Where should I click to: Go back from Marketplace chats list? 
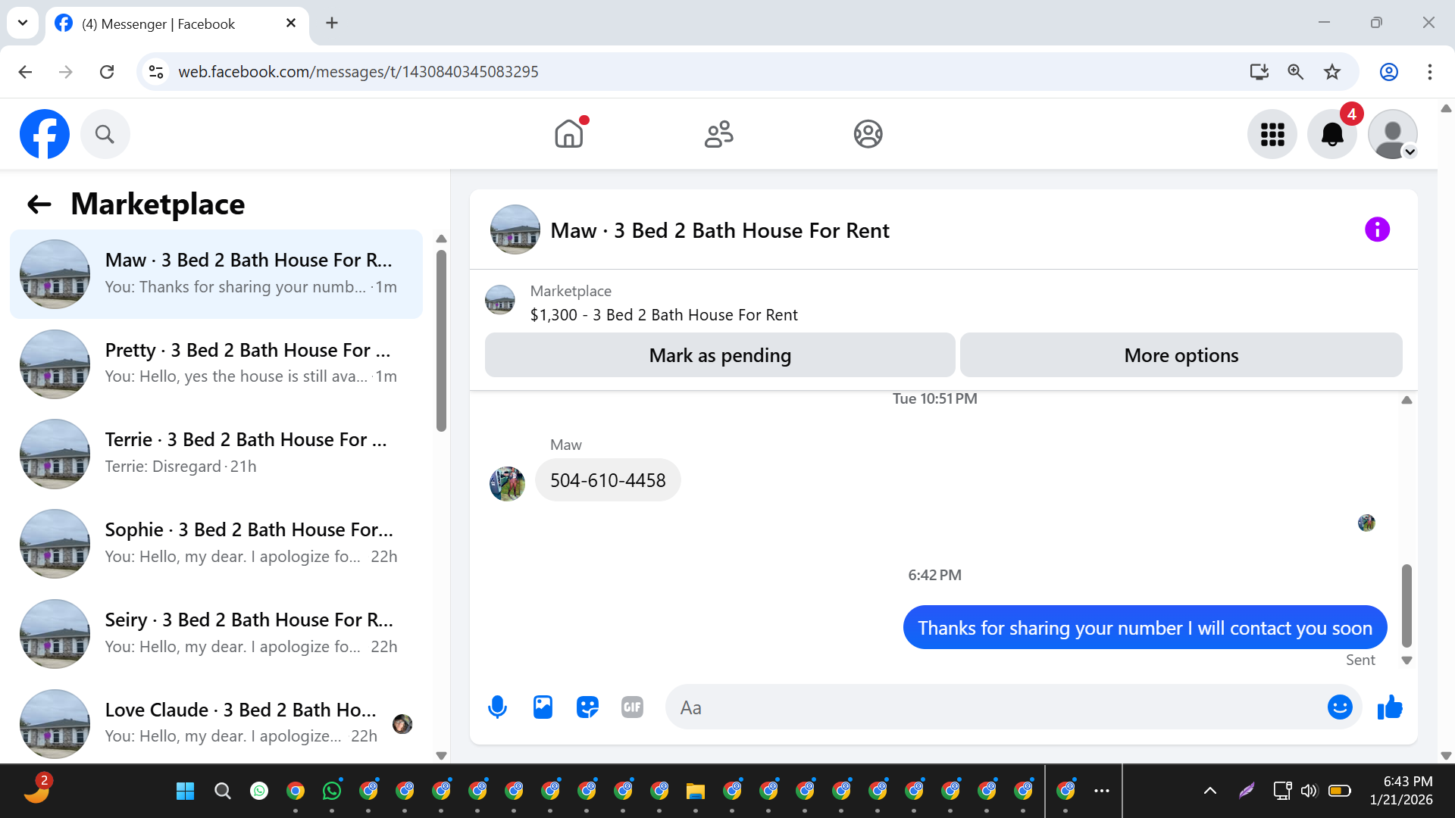pos(39,204)
